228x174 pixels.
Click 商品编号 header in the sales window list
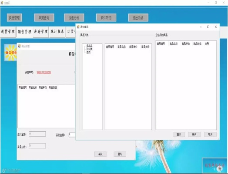pos(23,87)
